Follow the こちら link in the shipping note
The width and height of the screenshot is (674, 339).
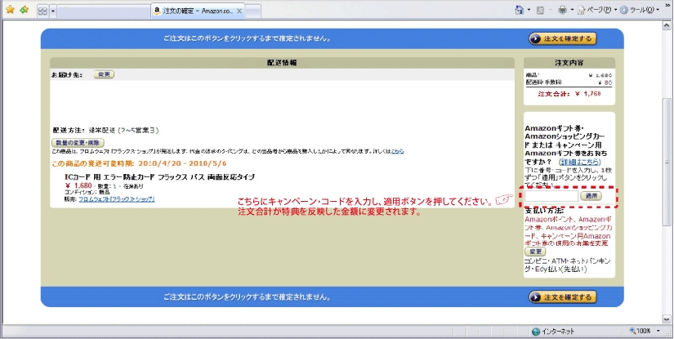pyautogui.click(x=397, y=152)
